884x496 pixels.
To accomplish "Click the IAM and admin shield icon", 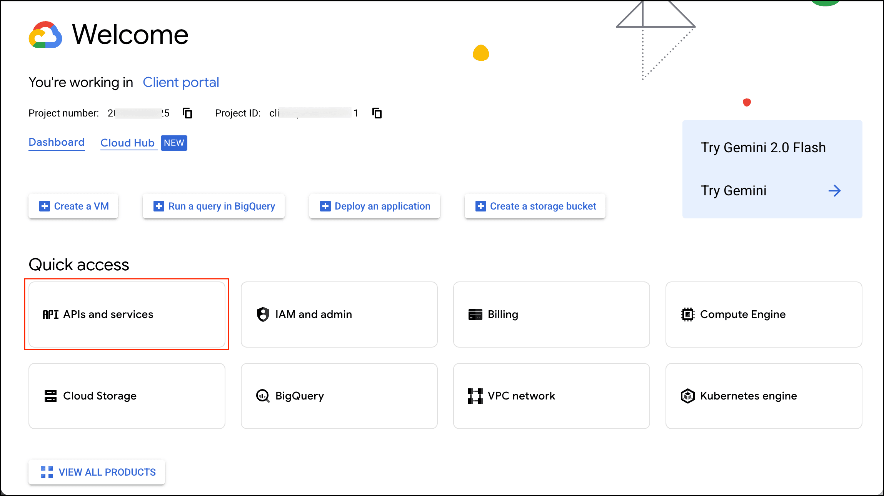I will tap(263, 315).
